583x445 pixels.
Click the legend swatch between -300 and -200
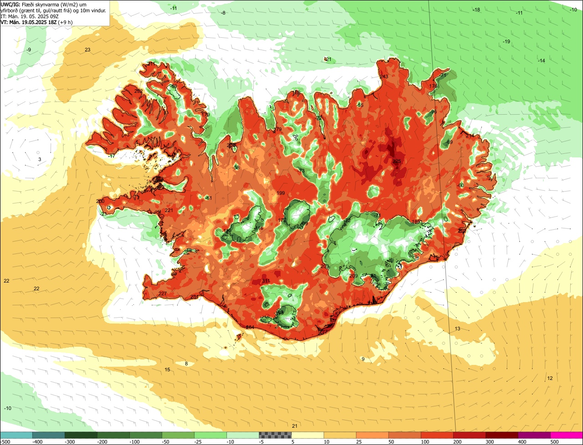pyautogui.click(x=81, y=435)
